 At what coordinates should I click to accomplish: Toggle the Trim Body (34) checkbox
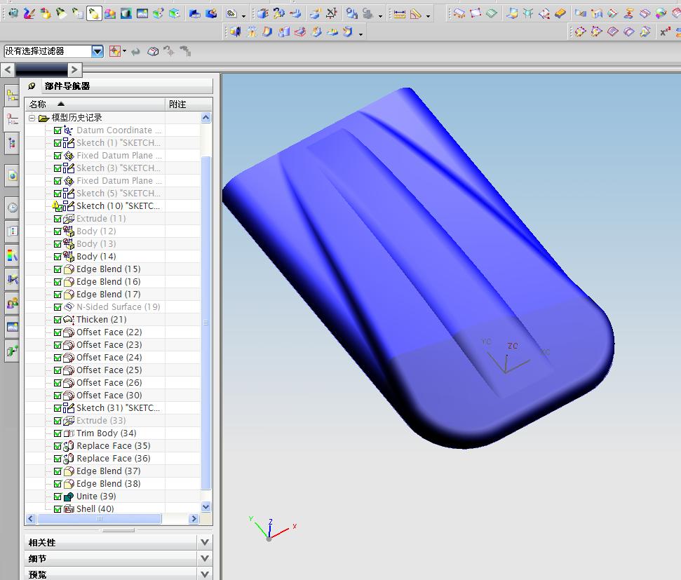coord(58,433)
